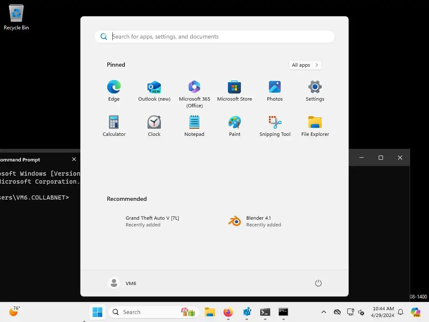Click the muted volume tray icon
The height and width of the screenshot is (322, 429).
[x=361, y=312]
